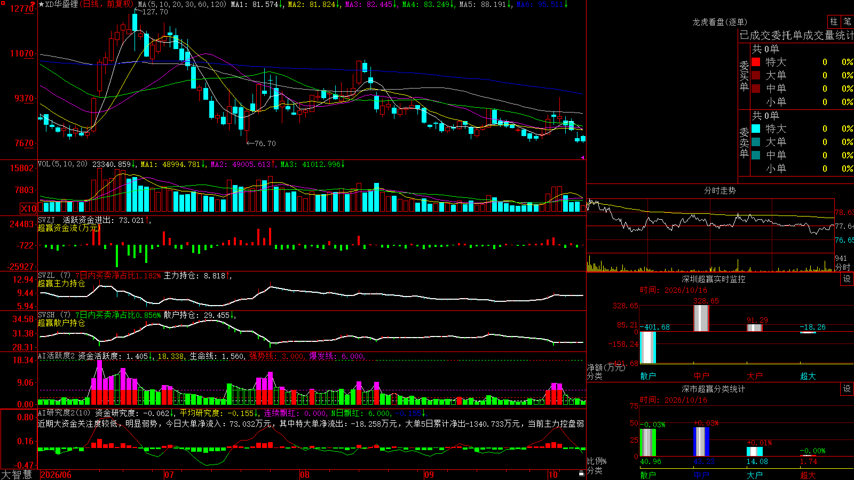854x480 pixels.
Task: Click the 40.96 散户 ratio value
Action: tap(651, 461)
